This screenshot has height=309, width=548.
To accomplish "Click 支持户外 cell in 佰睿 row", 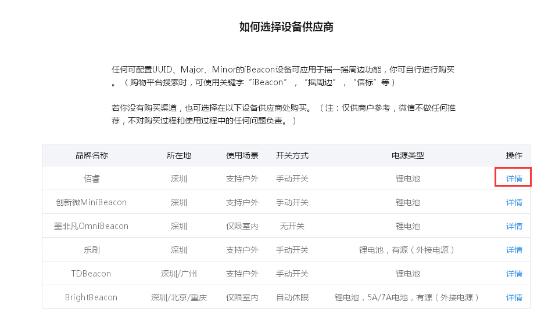I will [242, 179].
